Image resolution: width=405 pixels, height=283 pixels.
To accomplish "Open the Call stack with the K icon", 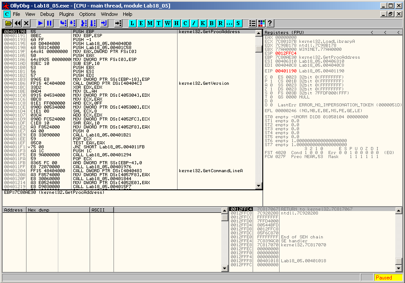I will coord(203,23).
